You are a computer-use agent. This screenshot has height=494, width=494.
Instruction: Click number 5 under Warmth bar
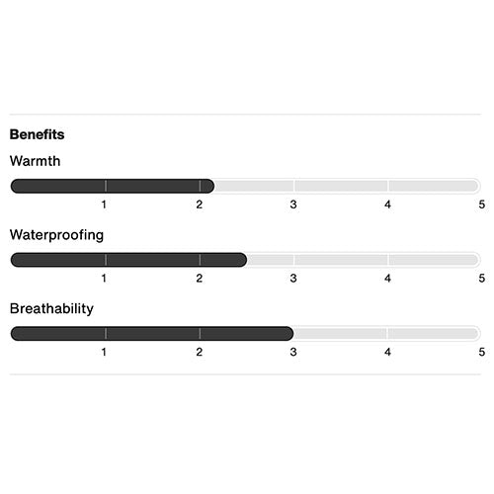pyautogui.click(x=482, y=205)
